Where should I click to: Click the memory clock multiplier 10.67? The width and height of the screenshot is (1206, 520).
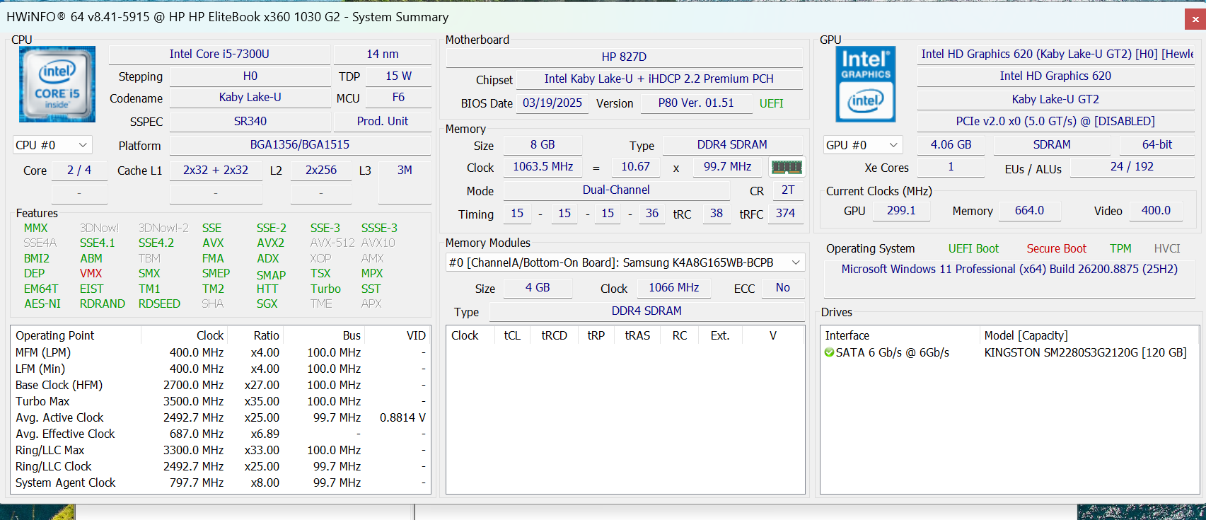coord(635,167)
